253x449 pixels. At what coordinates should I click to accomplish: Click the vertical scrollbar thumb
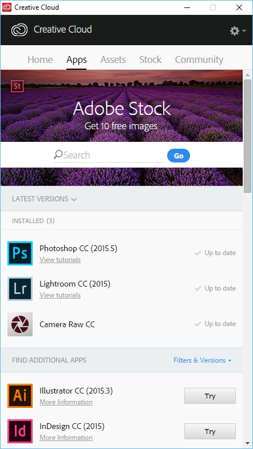point(247,136)
